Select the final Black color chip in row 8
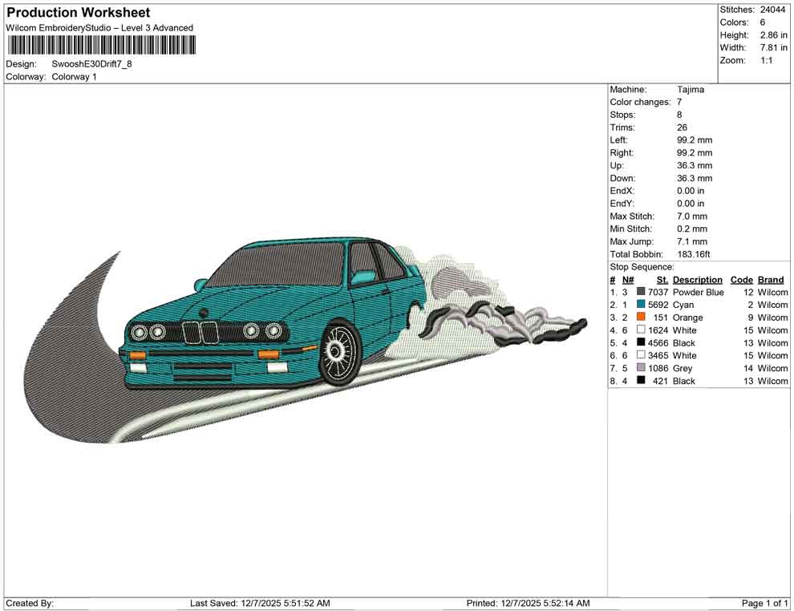Image resolution: width=794 pixels, height=611 pixels. pyautogui.click(x=640, y=381)
